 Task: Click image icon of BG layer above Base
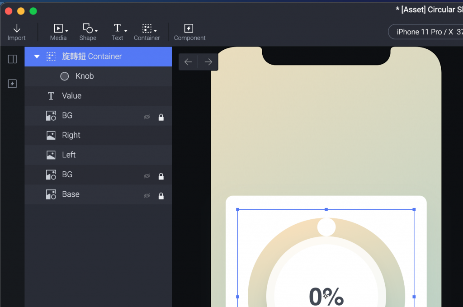click(x=51, y=175)
